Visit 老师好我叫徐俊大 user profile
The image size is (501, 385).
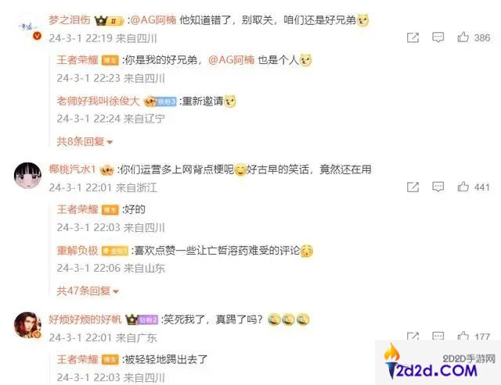coord(99,101)
